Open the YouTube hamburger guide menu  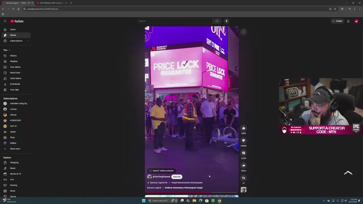tap(5, 21)
